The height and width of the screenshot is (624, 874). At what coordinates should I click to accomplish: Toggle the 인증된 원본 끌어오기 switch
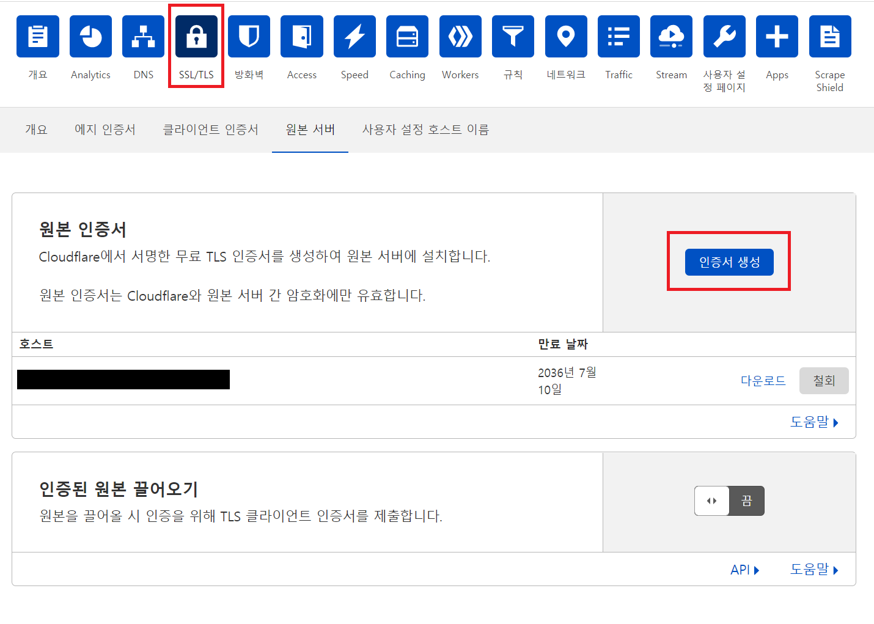click(729, 501)
